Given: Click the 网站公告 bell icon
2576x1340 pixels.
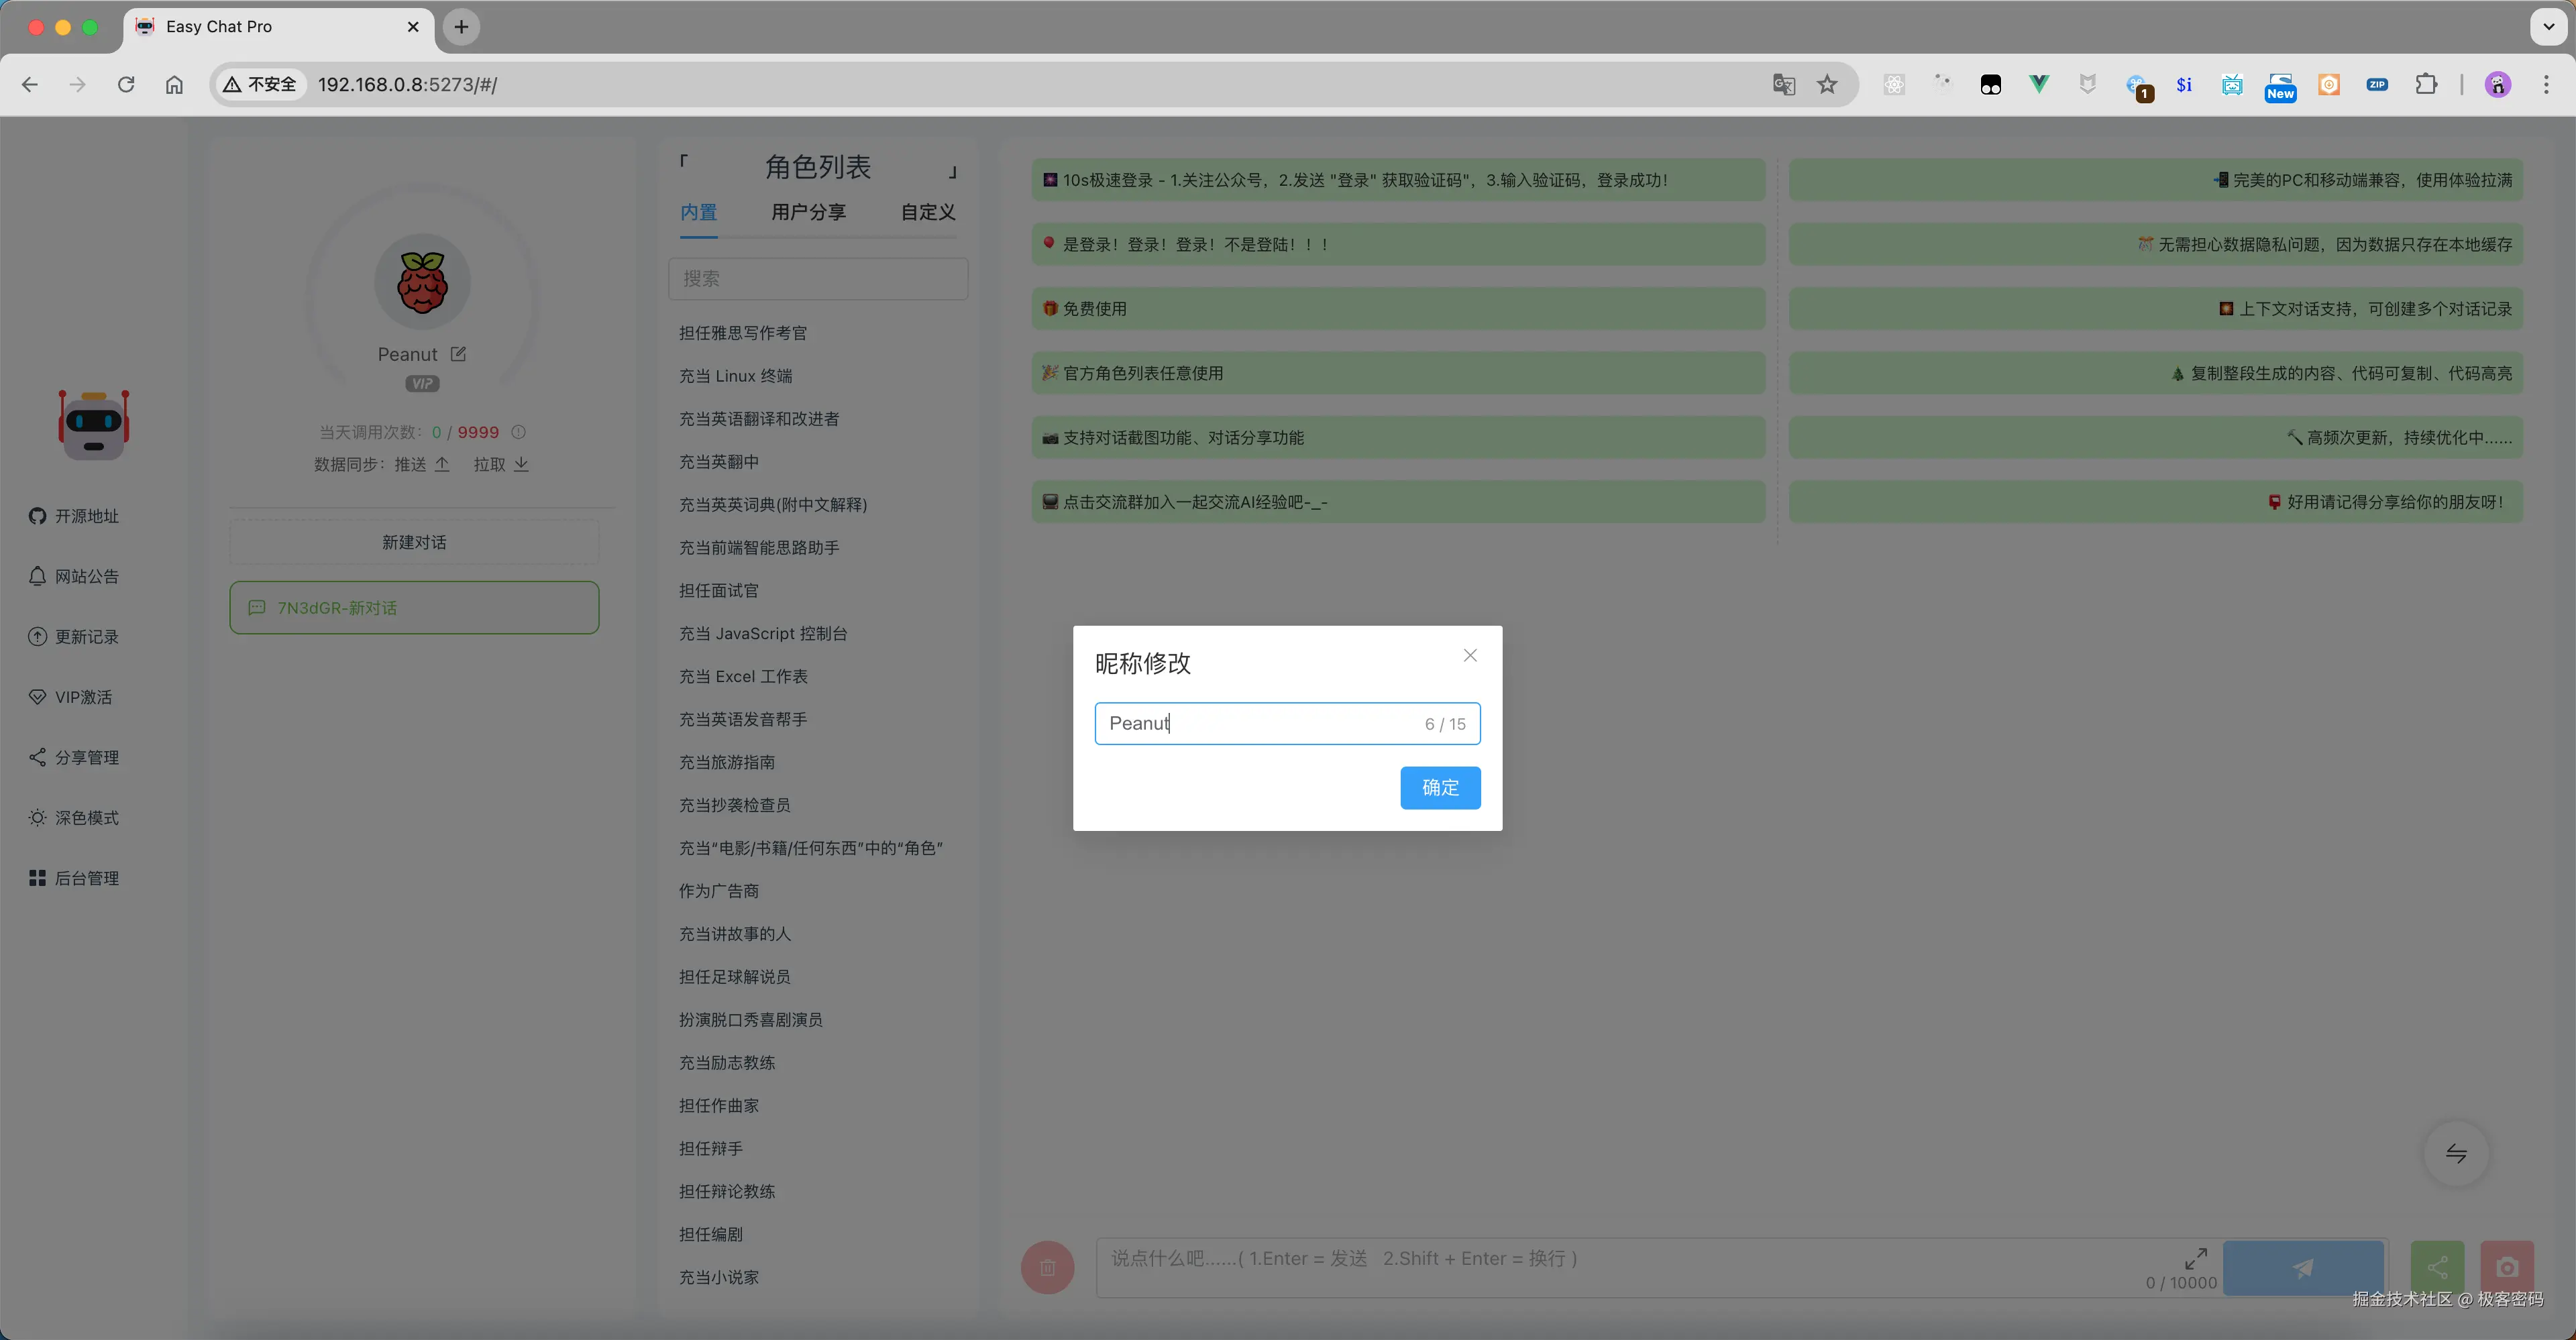Looking at the screenshot, I should pyautogui.click(x=37, y=576).
